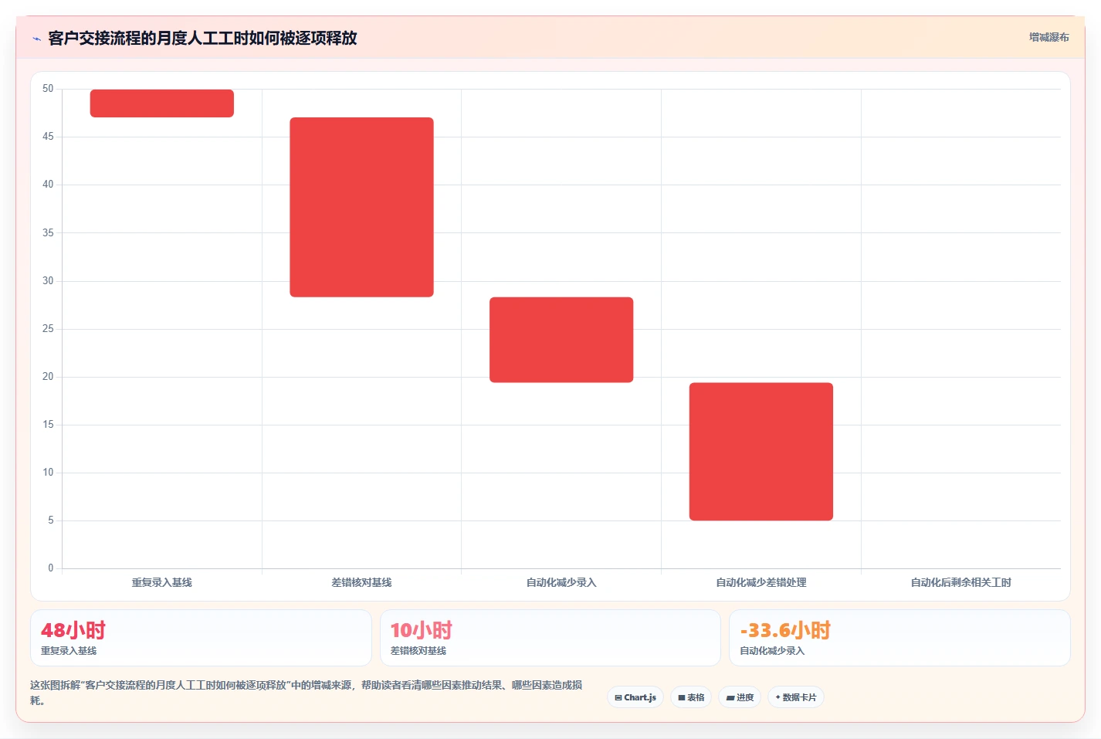Open the Chart.js tag pill
The width and height of the screenshot is (1101, 739).
click(x=635, y=697)
